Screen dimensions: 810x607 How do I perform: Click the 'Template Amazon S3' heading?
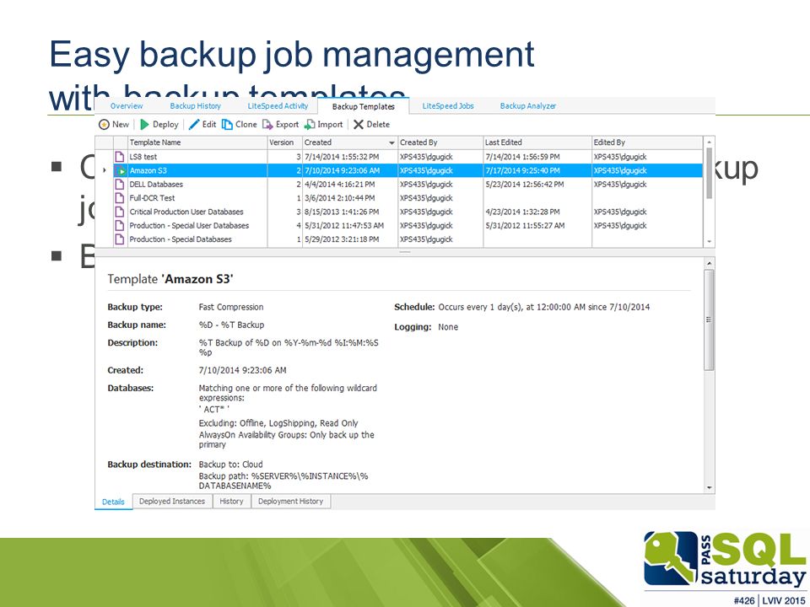click(170, 279)
